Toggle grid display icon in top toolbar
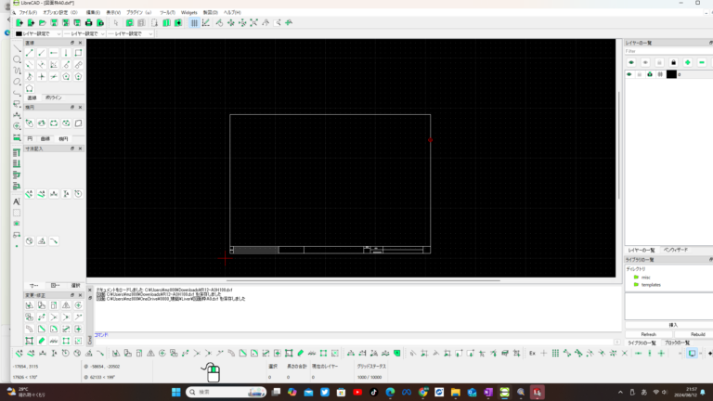The width and height of the screenshot is (713, 401). [194, 22]
